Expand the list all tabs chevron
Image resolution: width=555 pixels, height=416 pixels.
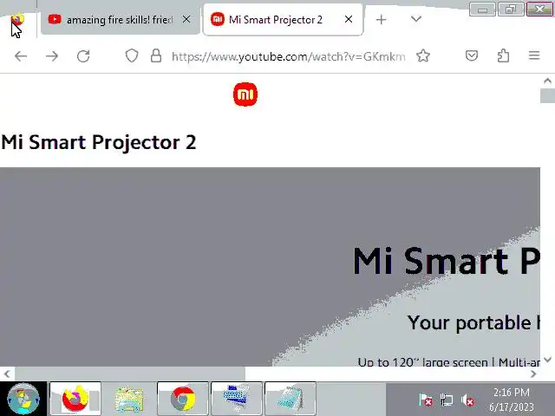point(416,19)
